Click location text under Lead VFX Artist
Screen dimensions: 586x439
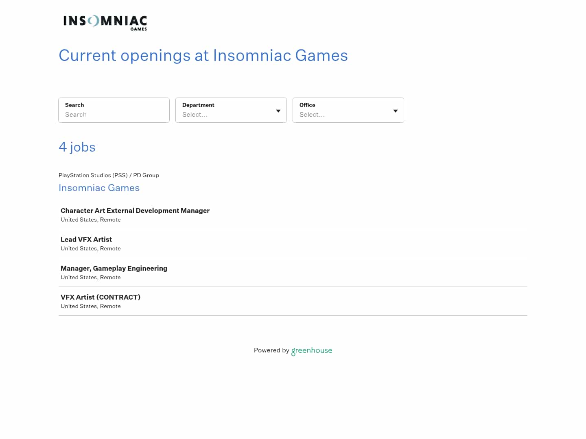click(x=91, y=248)
